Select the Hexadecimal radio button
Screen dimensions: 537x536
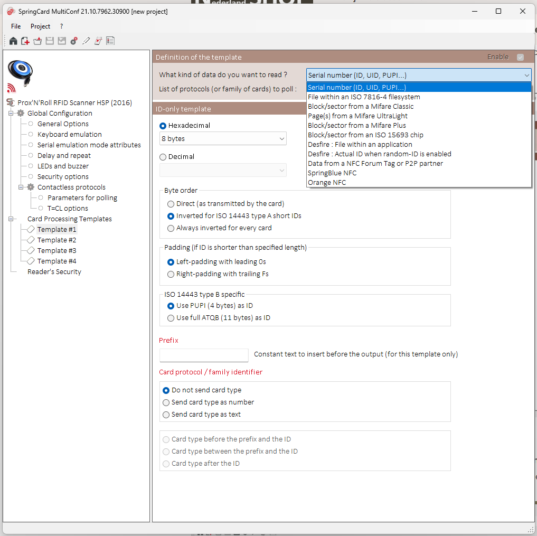pyautogui.click(x=163, y=126)
